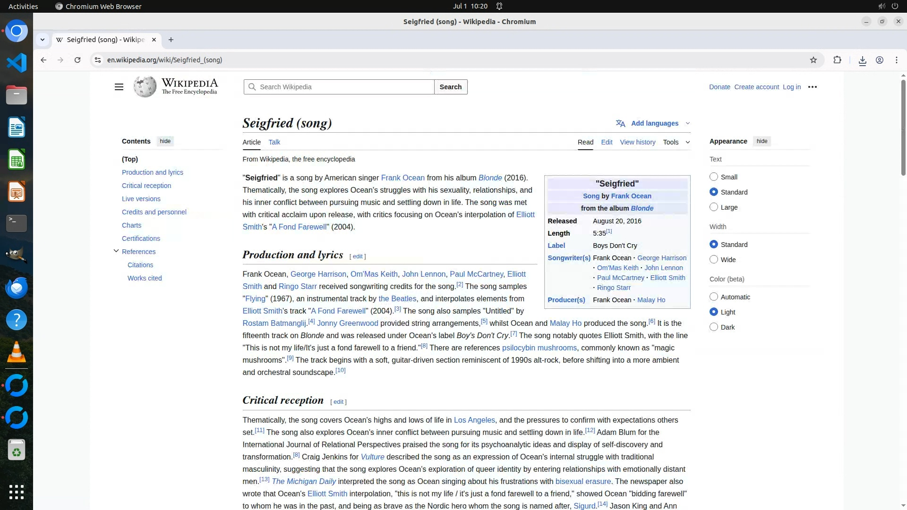Focus the Search Wikipedia input field

point(342,87)
